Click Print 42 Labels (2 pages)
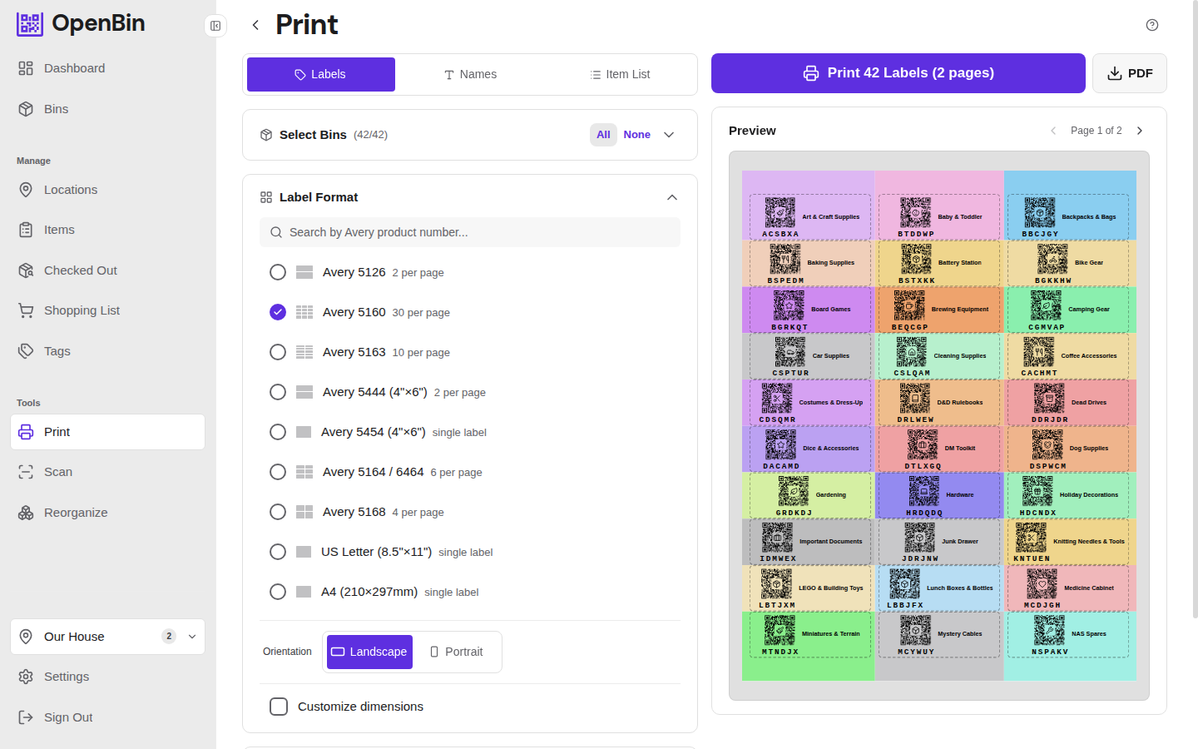1198x749 pixels. (x=898, y=73)
